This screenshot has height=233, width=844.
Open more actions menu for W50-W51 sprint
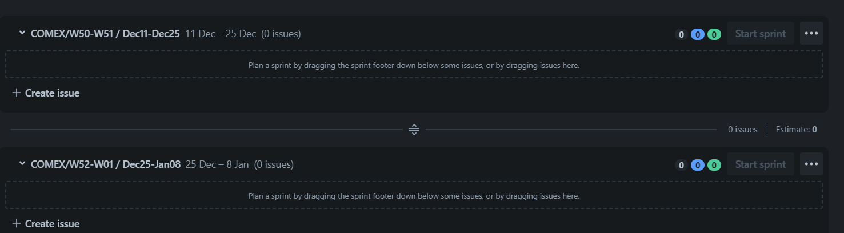pyautogui.click(x=811, y=33)
